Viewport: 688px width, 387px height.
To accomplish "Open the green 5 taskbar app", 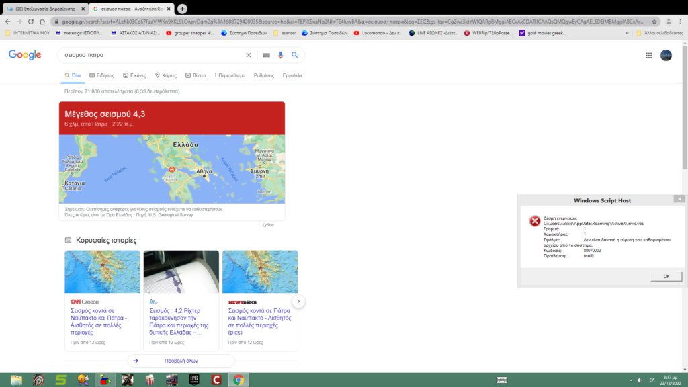I will (60, 380).
